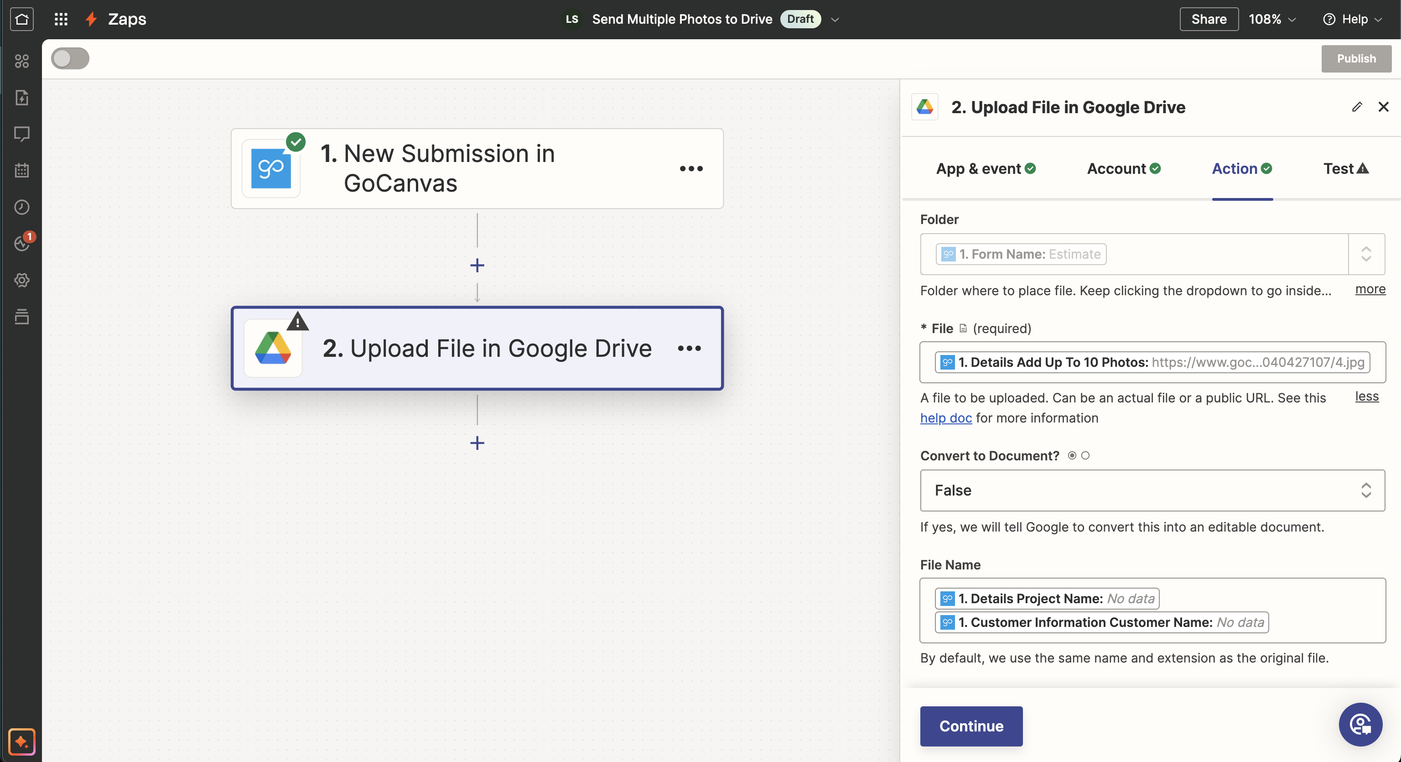The height and width of the screenshot is (762, 1401).
Task: Select the Customer Information Customer Name pill
Action: pyautogui.click(x=1102, y=622)
